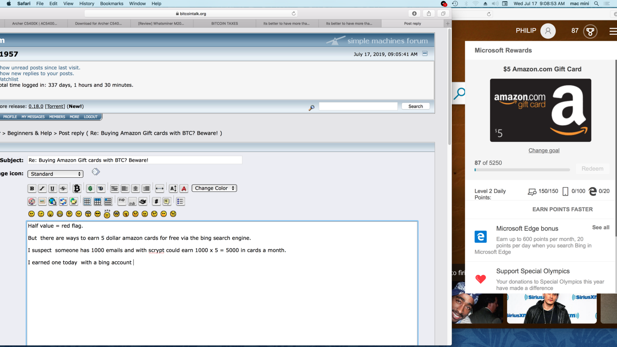Open the Safari File menu
The height and width of the screenshot is (347, 617).
click(x=40, y=3)
